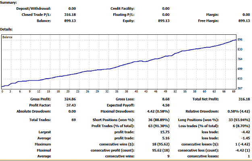This screenshot has height=161, width=252.
Task: Click the Summary heading
Action: coord(8,2)
